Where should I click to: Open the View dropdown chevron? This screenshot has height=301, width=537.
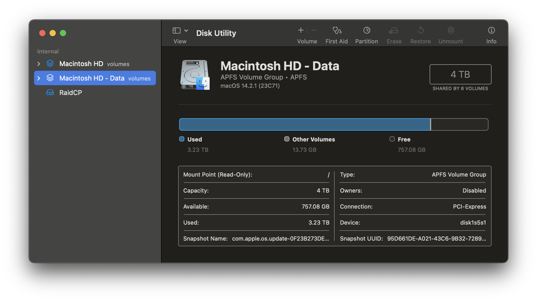click(186, 30)
